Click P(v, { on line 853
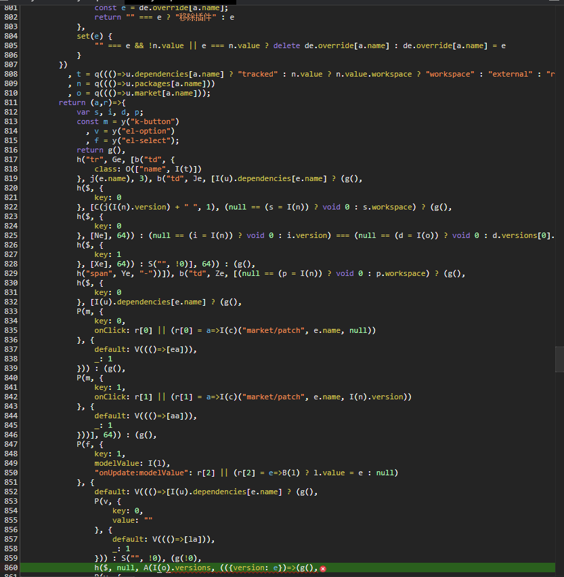 coord(108,502)
